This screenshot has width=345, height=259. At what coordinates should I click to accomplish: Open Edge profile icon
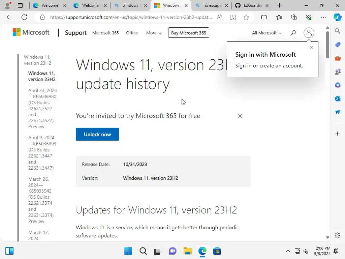click(x=7, y=5)
